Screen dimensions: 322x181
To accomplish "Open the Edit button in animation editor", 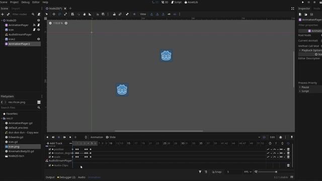I will click(x=272, y=137).
